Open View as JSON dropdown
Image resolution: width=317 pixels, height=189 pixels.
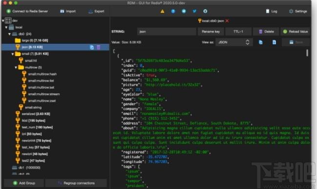[x=234, y=42]
